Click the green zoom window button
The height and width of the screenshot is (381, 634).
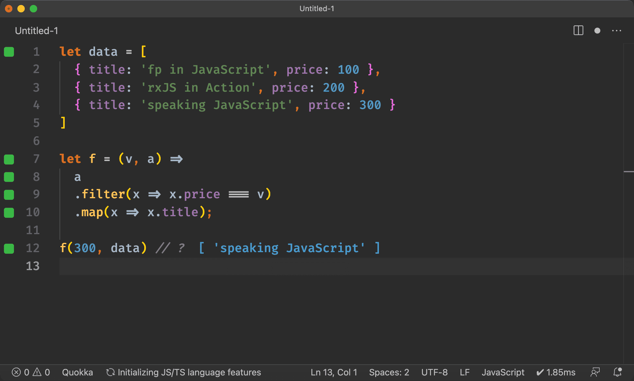pos(33,9)
